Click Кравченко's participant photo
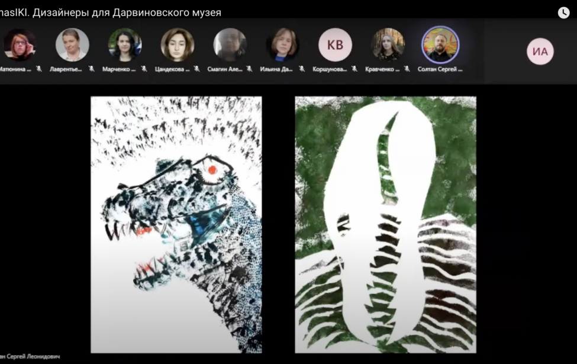This screenshot has height=364, width=577. 388,45
